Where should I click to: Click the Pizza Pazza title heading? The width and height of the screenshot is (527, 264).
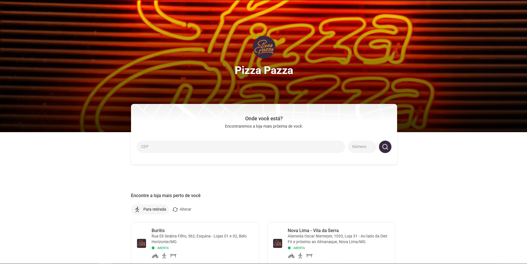[x=264, y=70]
